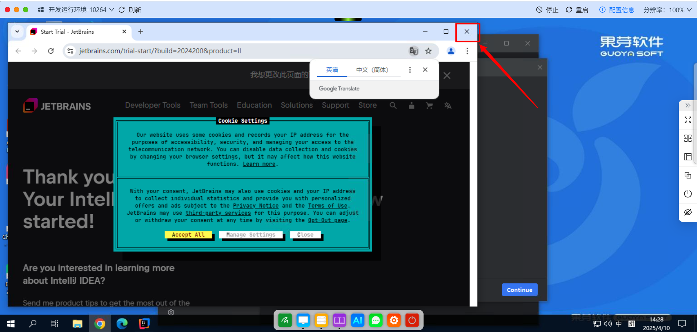Open the Solutions menu
Screen dimensions: 697x332
tap(297, 105)
